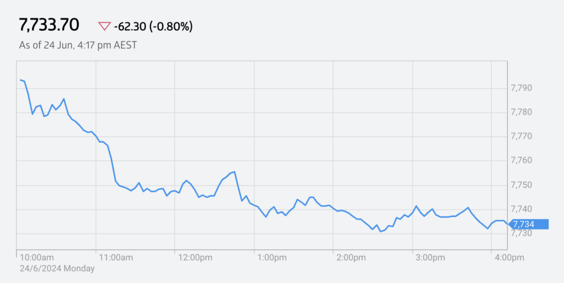Image resolution: width=564 pixels, height=283 pixels.
Task: Click the 24/6/2024 Monday date label
Action: [x=57, y=268]
